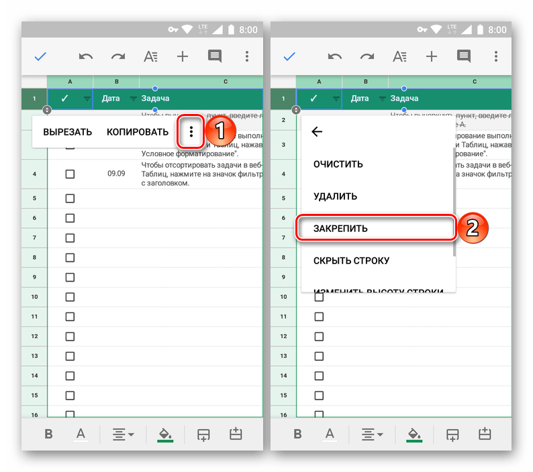Tap the 09.09 date cell in left screenshot
533x472 pixels.
click(116, 174)
